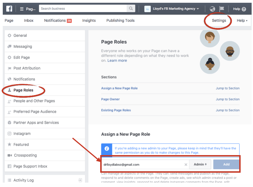Click the Activity Log list icon
The height and width of the screenshot is (187, 253).
coord(10,180)
